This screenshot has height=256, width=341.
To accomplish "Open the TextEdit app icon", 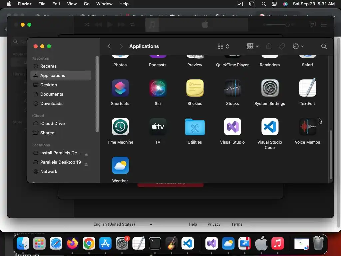I will coord(307,88).
